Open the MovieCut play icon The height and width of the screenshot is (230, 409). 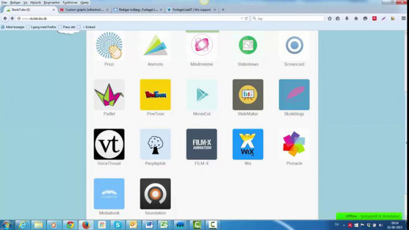202,94
